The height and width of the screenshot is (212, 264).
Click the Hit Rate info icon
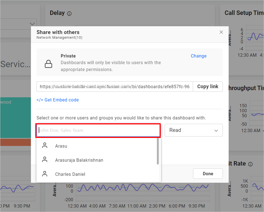250,164
